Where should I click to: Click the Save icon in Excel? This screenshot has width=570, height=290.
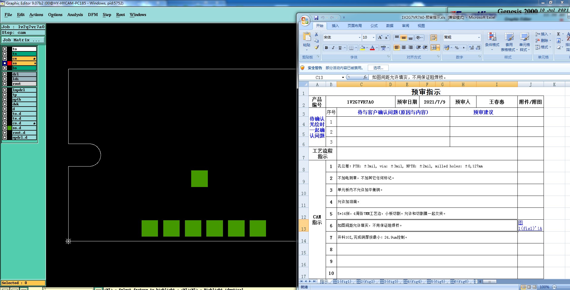click(x=316, y=18)
